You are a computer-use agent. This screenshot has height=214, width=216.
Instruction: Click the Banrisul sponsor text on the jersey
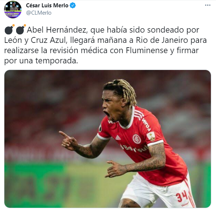(134, 148)
